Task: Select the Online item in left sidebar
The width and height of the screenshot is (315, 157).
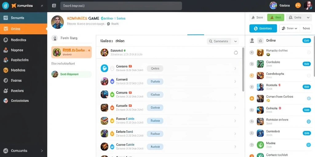Action: (23, 29)
